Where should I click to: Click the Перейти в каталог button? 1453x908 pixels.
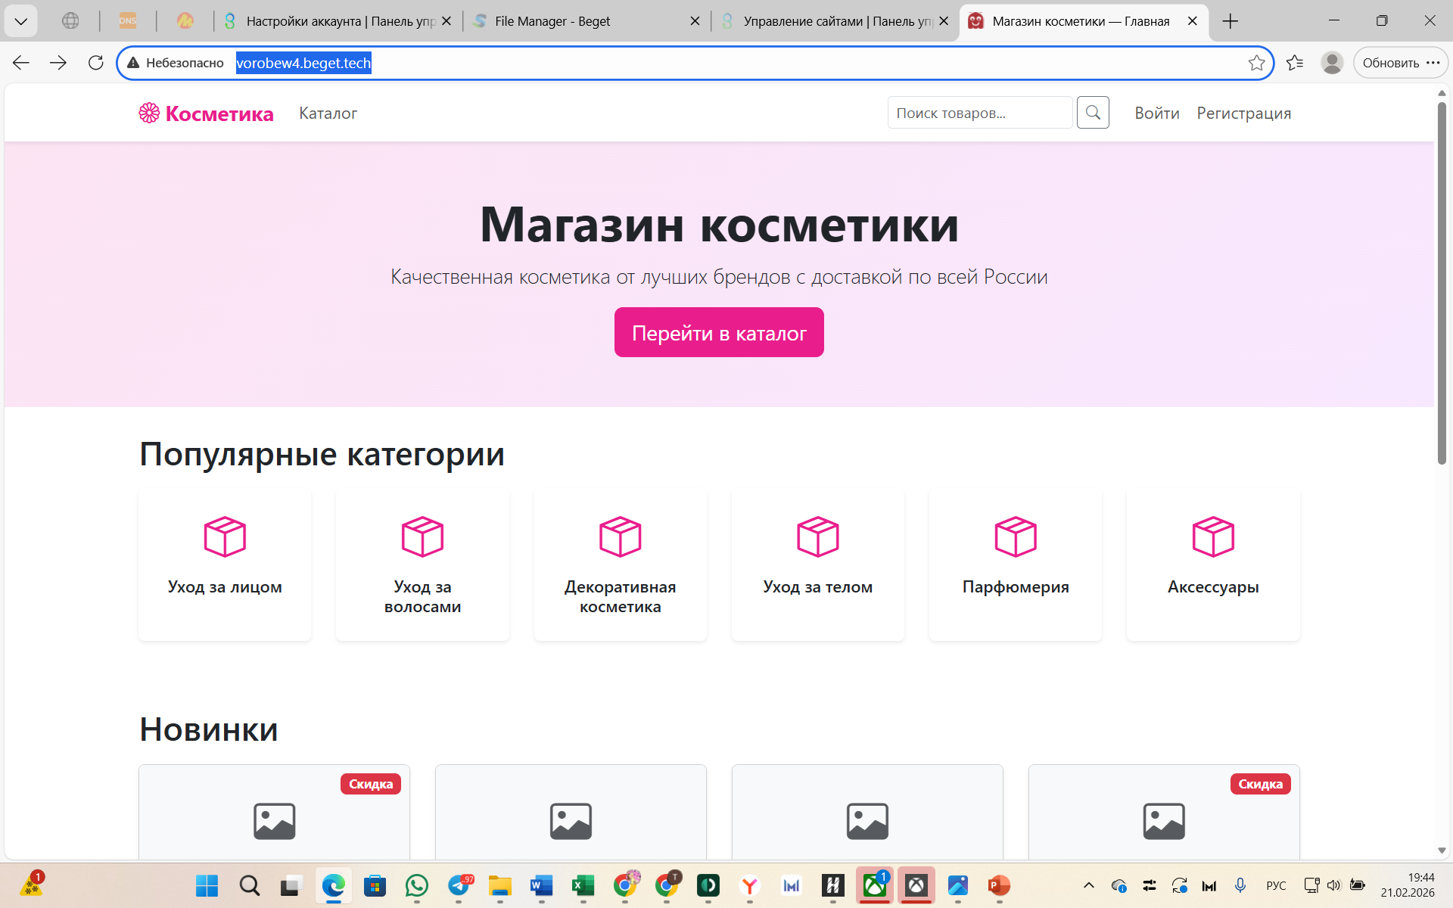718,331
